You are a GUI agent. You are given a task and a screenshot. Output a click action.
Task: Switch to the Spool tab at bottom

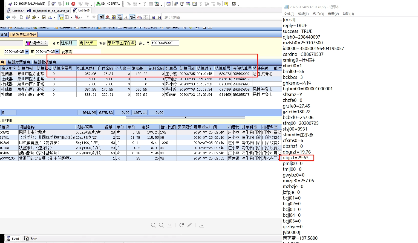click(31, 238)
